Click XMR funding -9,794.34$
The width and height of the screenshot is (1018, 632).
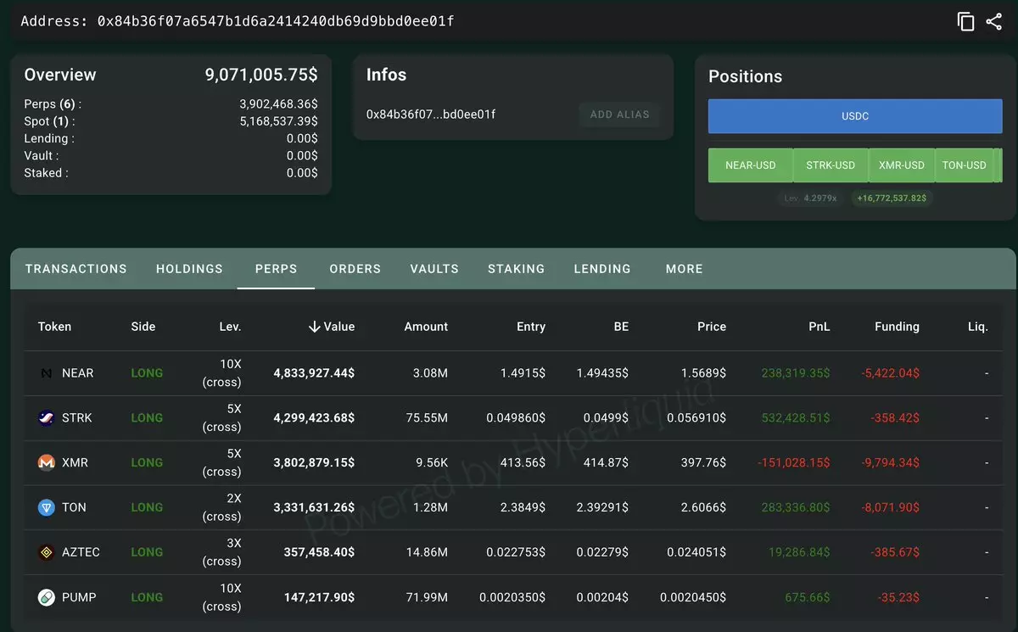(x=889, y=463)
